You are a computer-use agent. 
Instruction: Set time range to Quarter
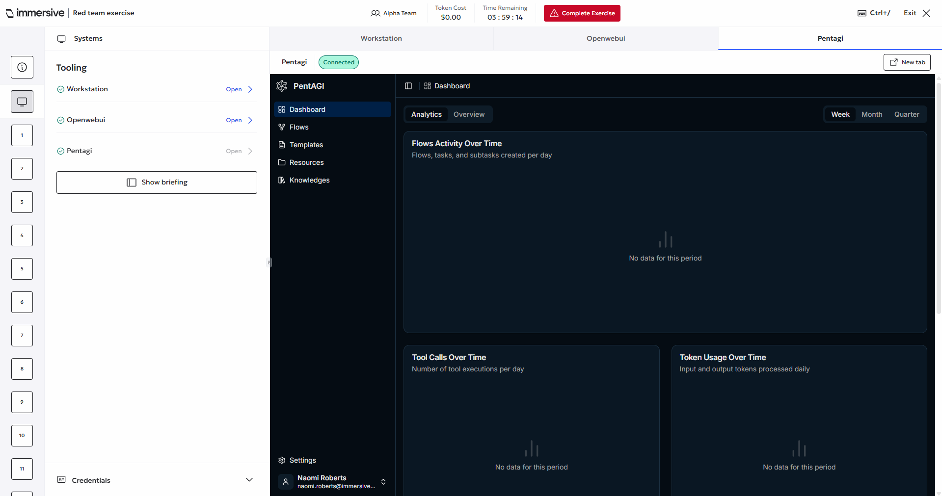click(907, 114)
